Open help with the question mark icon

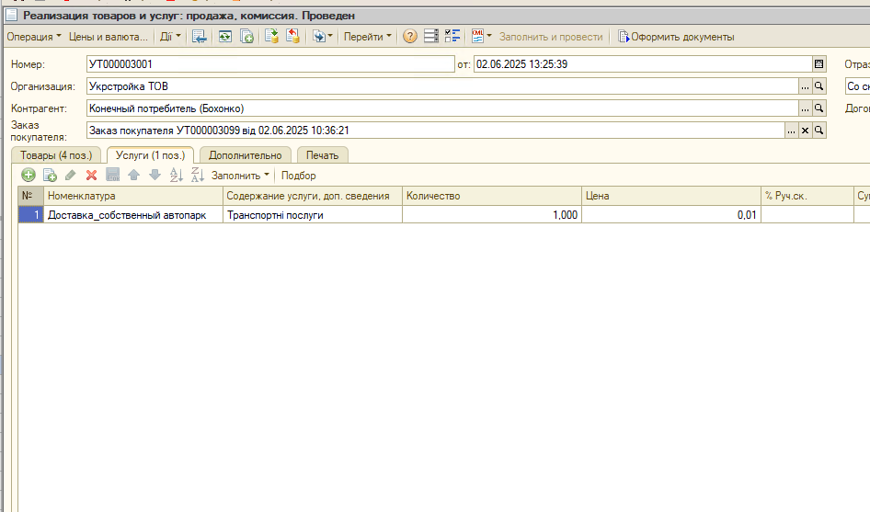(x=409, y=37)
